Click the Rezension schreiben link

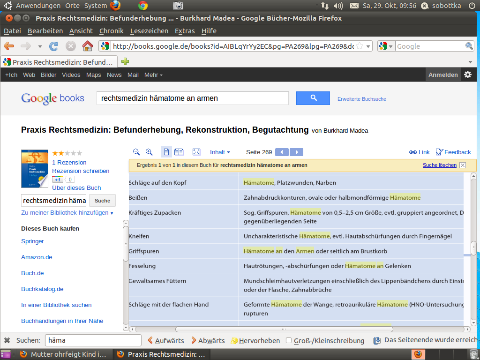[x=81, y=171]
